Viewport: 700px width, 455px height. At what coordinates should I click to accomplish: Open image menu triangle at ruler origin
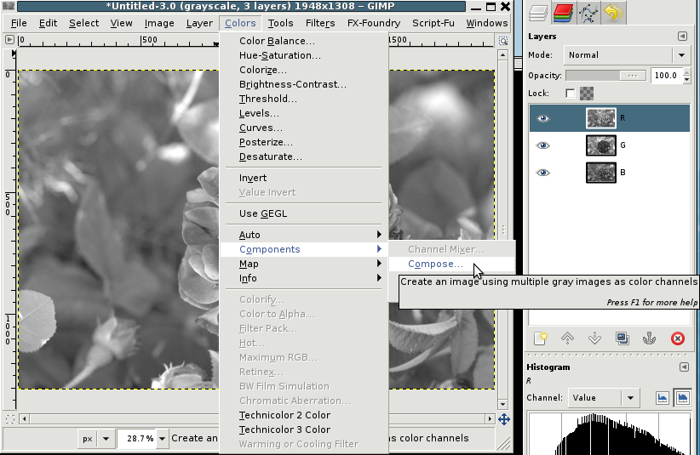[x=9, y=40]
